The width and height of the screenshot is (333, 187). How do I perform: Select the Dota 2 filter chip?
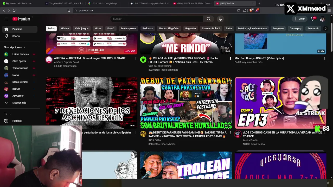111,28
